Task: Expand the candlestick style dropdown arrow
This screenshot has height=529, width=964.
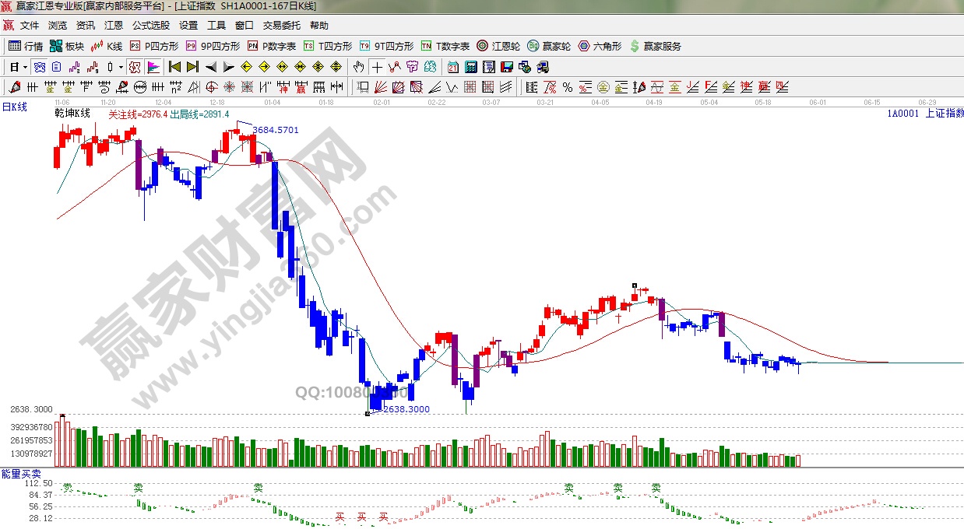Action: pos(121,66)
